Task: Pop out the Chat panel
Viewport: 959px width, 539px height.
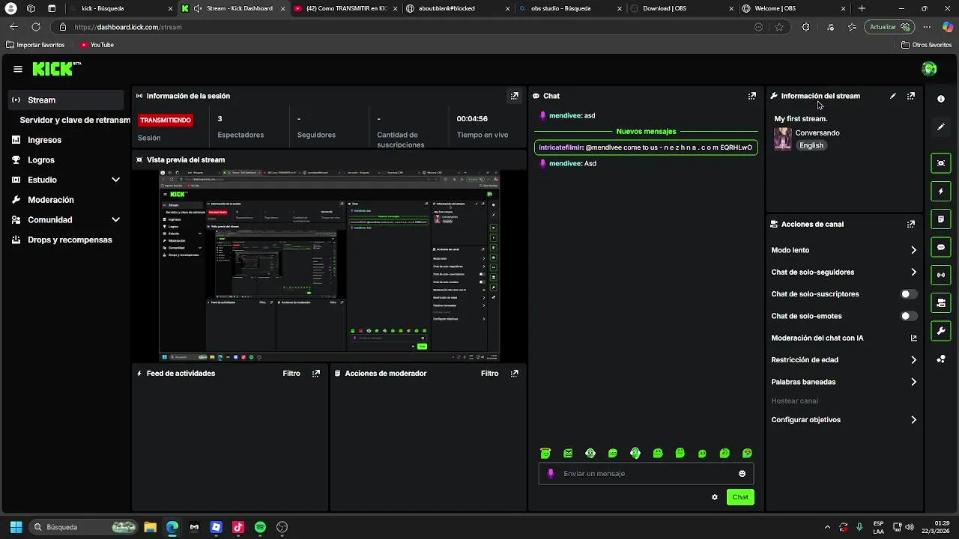Action: [752, 96]
